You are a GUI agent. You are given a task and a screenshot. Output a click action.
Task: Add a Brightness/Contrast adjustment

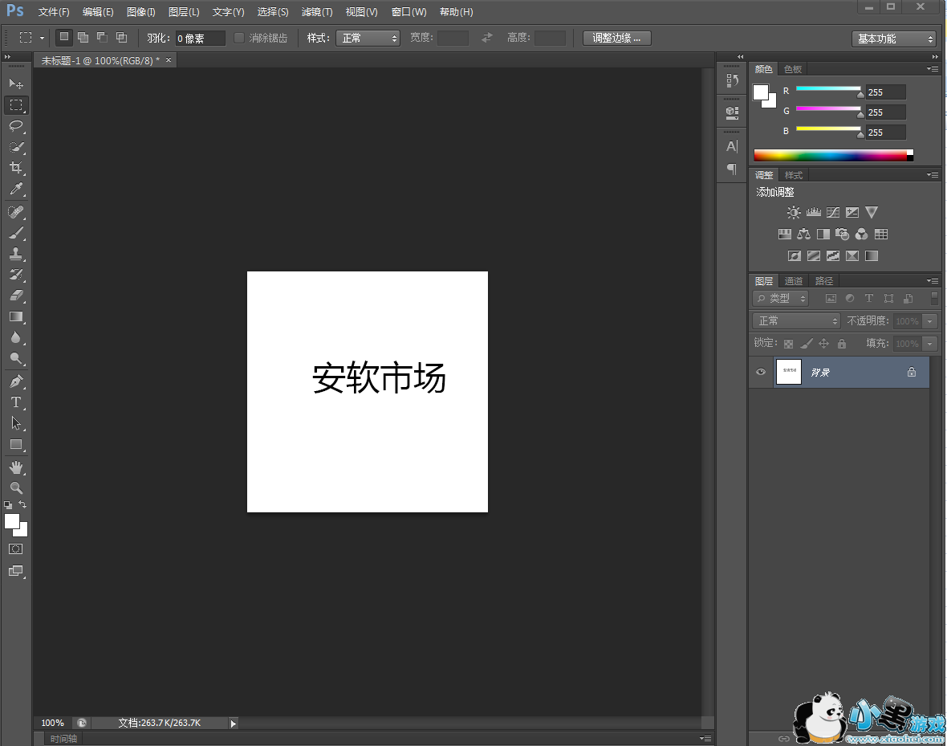click(794, 213)
